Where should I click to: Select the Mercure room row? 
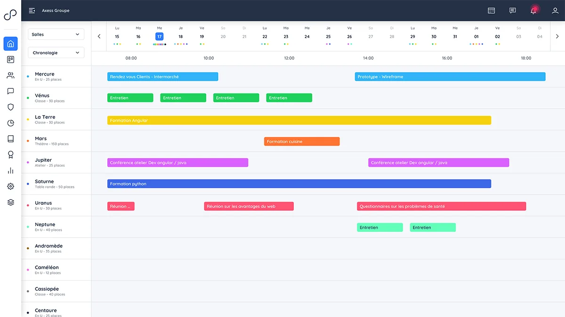point(56,77)
